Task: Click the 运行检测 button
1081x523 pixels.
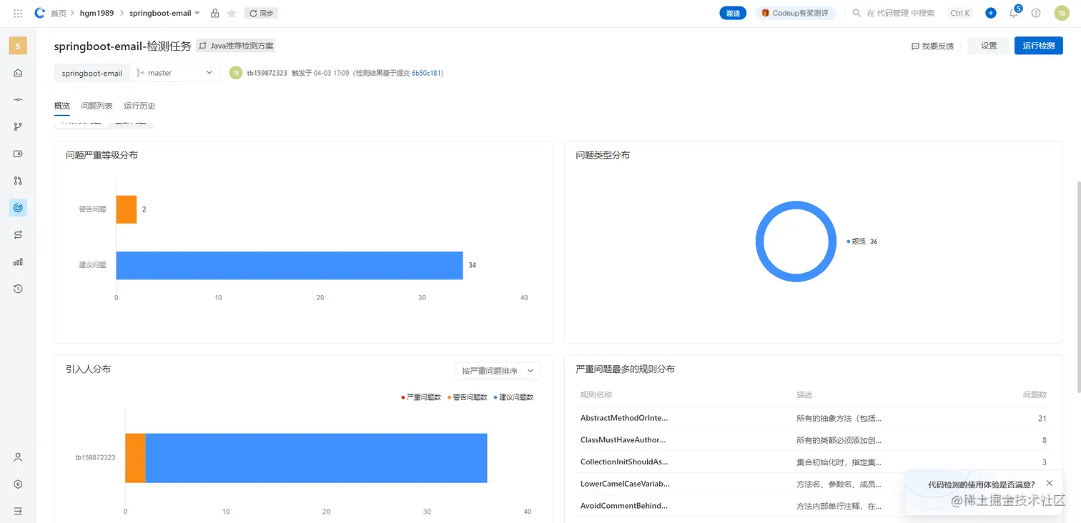Action: coord(1038,46)
